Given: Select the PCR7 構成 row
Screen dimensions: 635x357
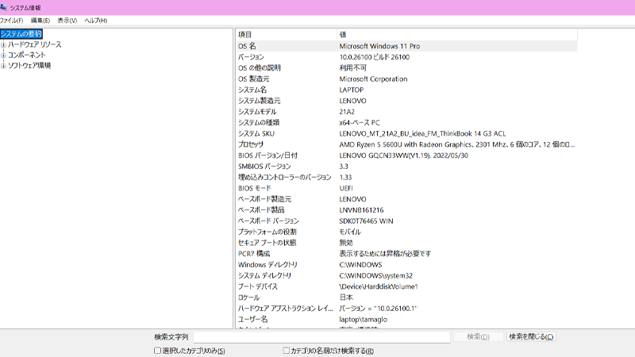Looking at the screenshot, I should click(x=406, y=254).
